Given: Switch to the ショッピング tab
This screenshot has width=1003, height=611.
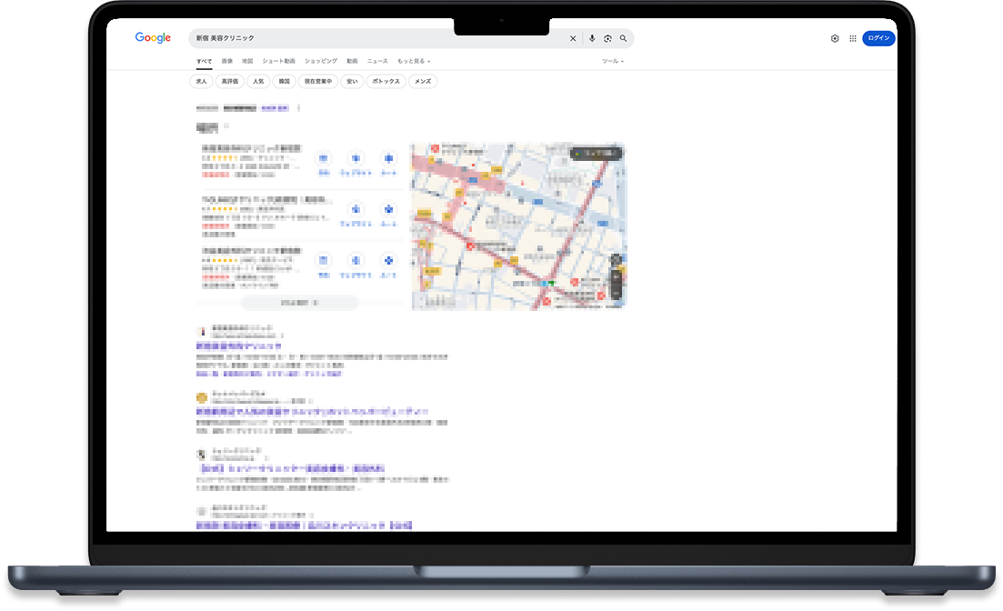Looking at the screenshot, I should (320, 61).
